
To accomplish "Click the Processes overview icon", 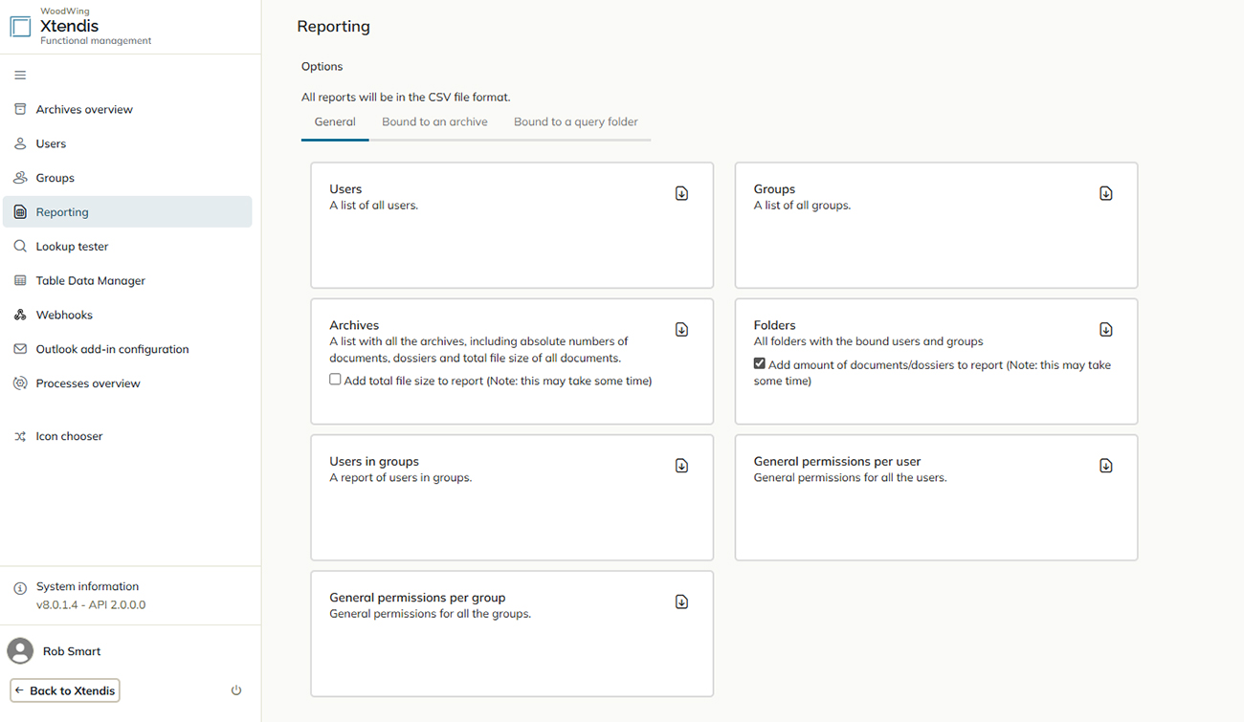I will point(20,383).
